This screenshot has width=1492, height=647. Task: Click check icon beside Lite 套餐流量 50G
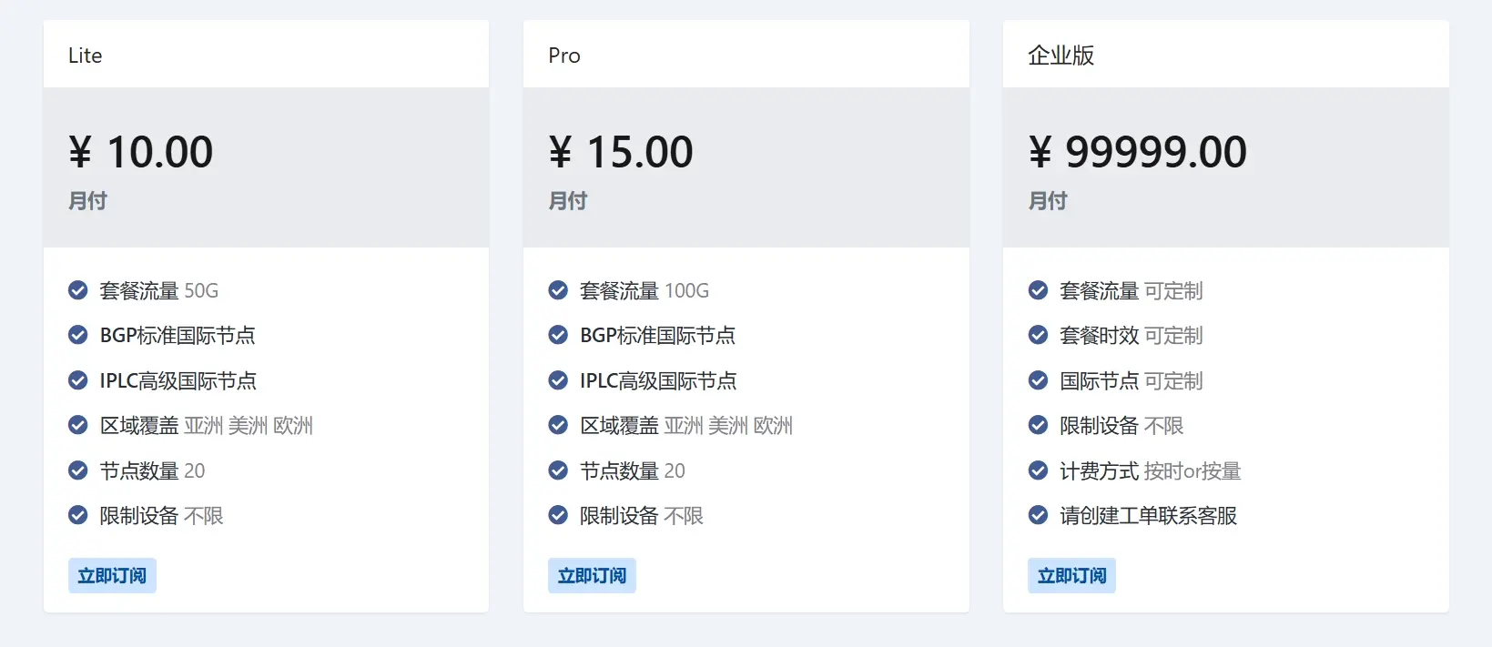pyautogui.click(x=78, y=290)
